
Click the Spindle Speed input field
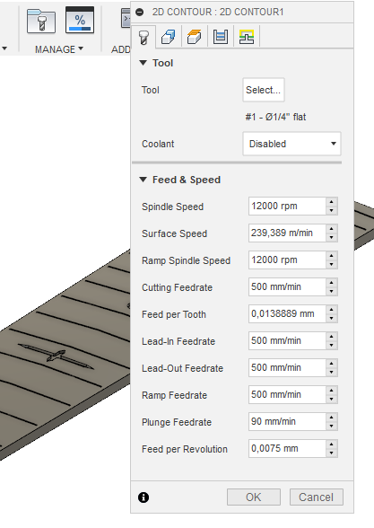point(288,207)
